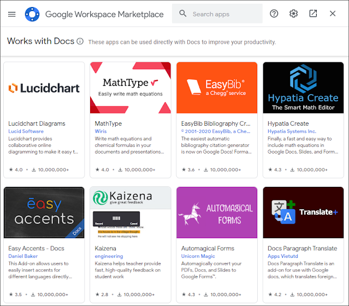Open the Kaizena banner image
The width and height of the screenshot is (349, 306).
tap(131, 213)
